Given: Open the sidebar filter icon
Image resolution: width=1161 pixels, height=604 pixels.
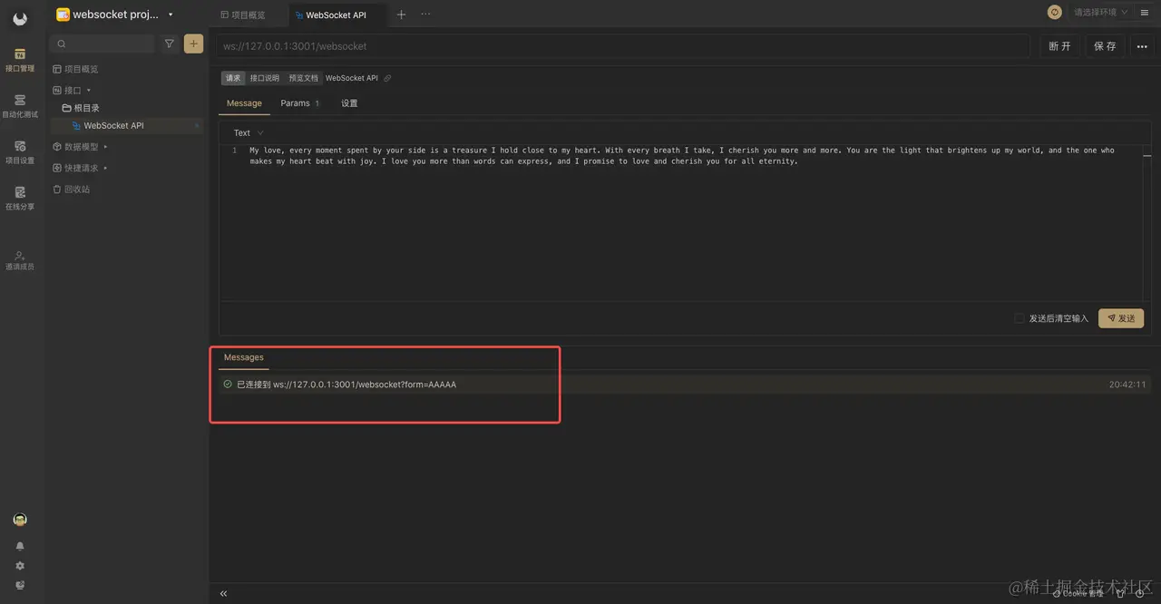Looking at the screenshot, I should (169, 43).
